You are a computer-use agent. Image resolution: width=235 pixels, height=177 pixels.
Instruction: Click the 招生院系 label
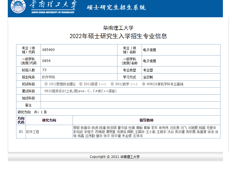28,77
